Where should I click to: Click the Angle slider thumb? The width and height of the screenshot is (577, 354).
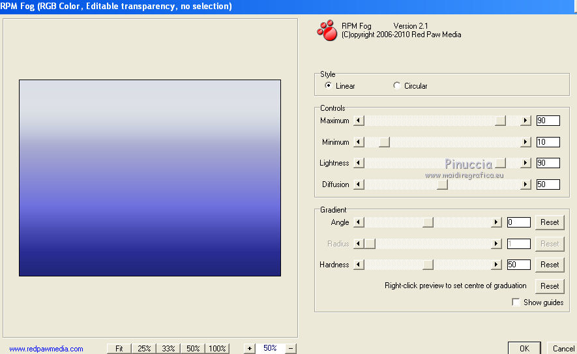tap(428, 222)
